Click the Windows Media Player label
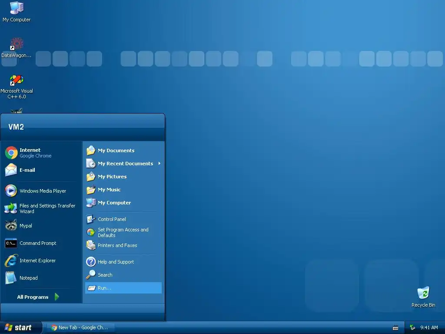This screenshot has width=445, height=334. (43, 191)
